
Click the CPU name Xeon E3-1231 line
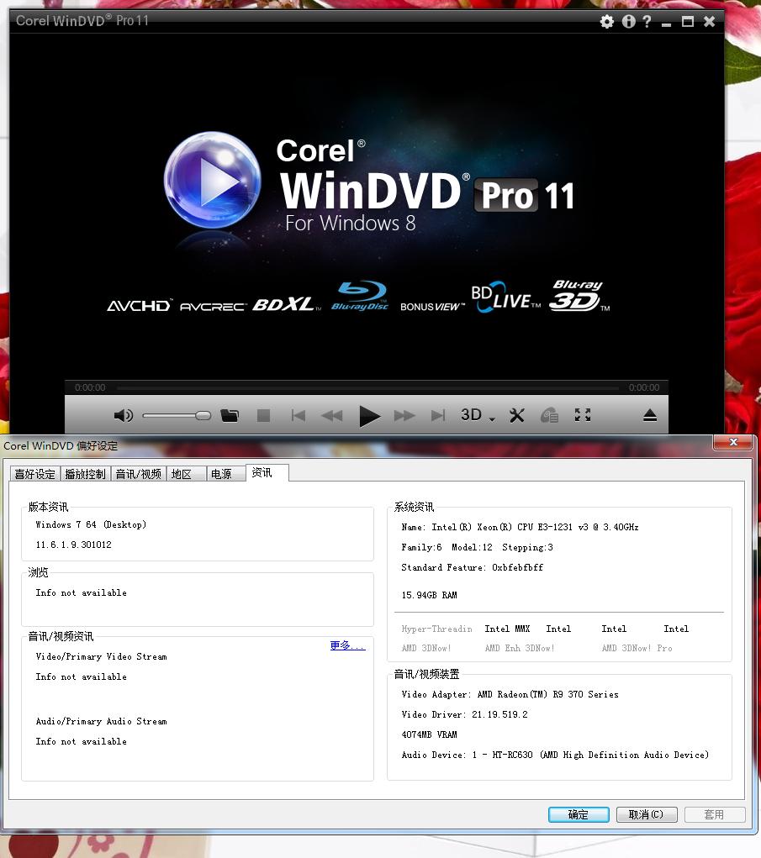pyautogui.click(x=520, y=528)
